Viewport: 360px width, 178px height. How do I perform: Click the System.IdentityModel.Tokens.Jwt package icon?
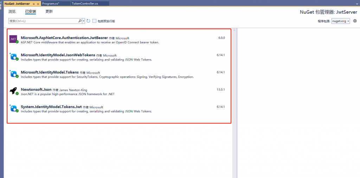pyautogui.click(x=13, y=108)
